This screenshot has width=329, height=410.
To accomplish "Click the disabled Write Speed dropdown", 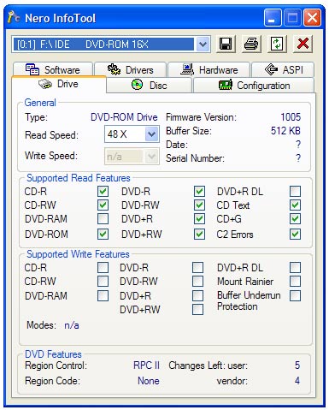I will [132, 157].
